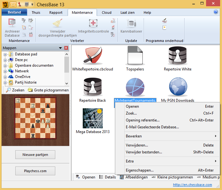Switch to the Help ribbon tab
The image size is (222, 190).
pyautogui.click(x=147, y=13)
